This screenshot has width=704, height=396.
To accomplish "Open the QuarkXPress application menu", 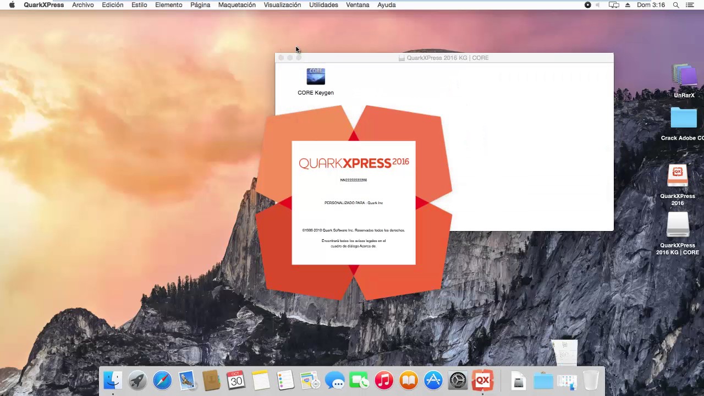I will click(x=44, y=5).
